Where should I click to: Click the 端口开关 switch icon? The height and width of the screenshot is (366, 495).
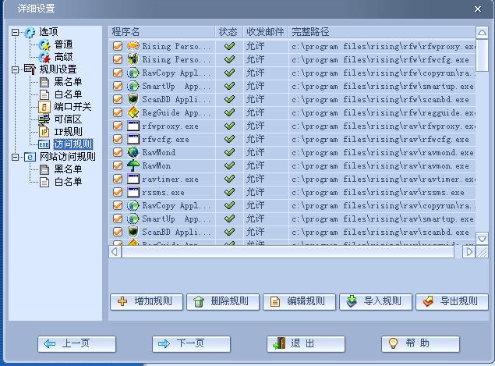pyautogui.click(x=44, y=107)
